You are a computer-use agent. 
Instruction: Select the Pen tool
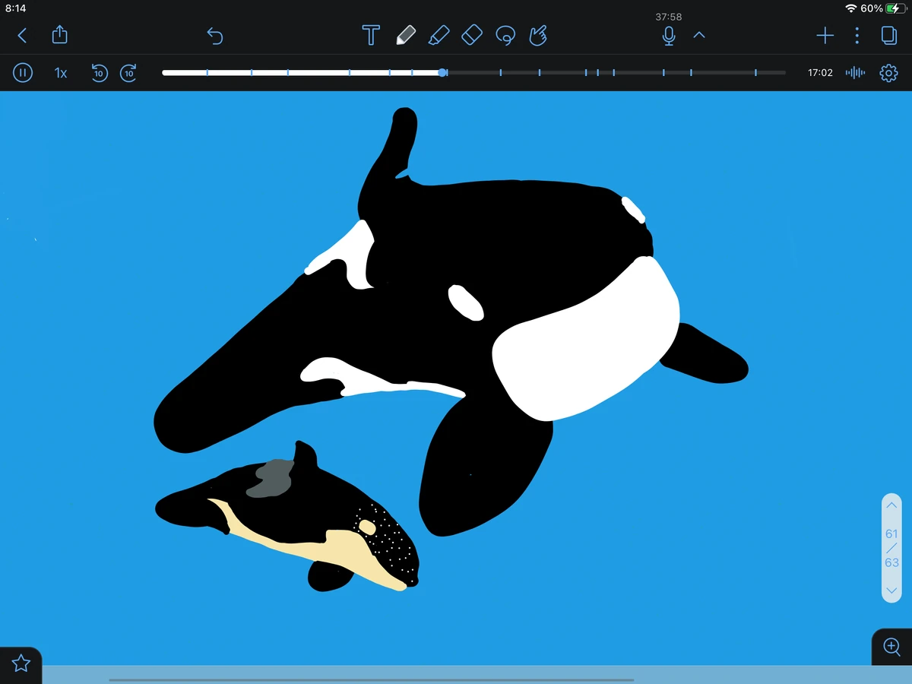coord(407,35)
